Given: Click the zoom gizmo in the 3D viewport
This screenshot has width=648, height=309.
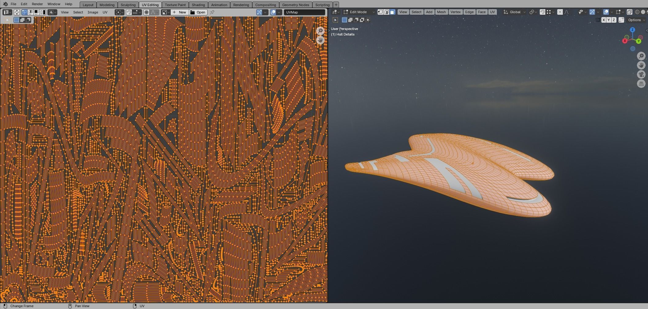Looking at the screenshot, I should coord(641,56).
